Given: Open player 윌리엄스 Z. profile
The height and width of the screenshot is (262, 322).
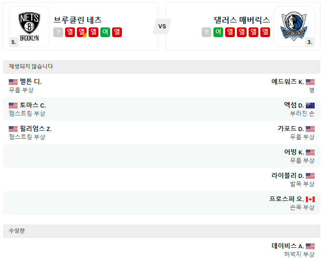Looking at the screenshot, I should [x=36, y=129].
